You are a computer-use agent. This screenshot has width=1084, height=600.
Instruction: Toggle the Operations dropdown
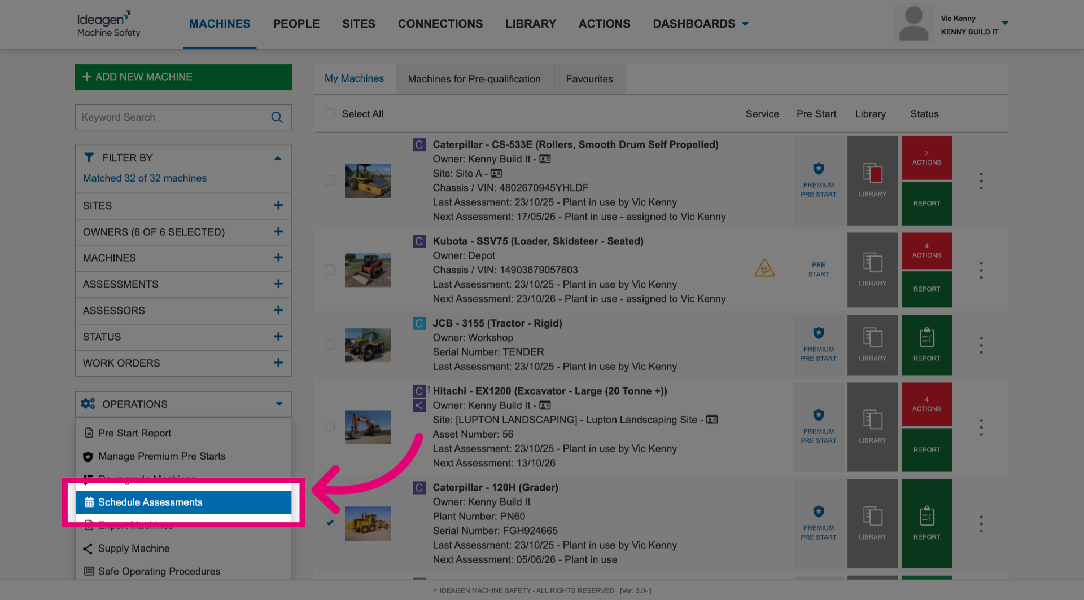point(183,404)
